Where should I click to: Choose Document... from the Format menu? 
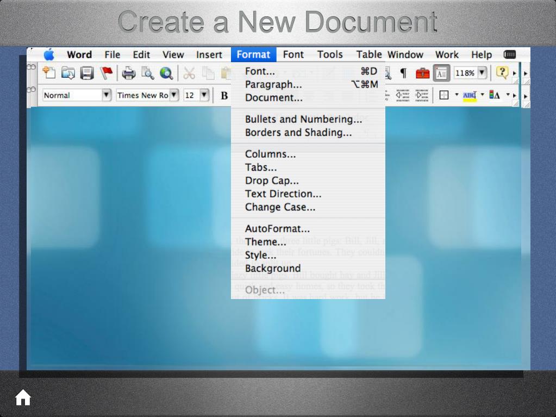point(308,98)
